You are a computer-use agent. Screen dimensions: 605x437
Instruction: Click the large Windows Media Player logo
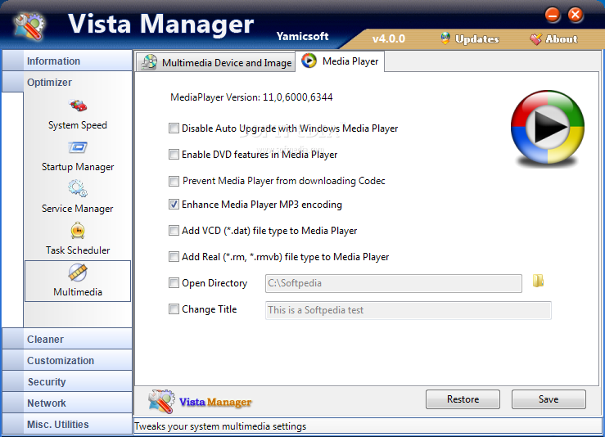pyautogui.click(x=548, y=128)
